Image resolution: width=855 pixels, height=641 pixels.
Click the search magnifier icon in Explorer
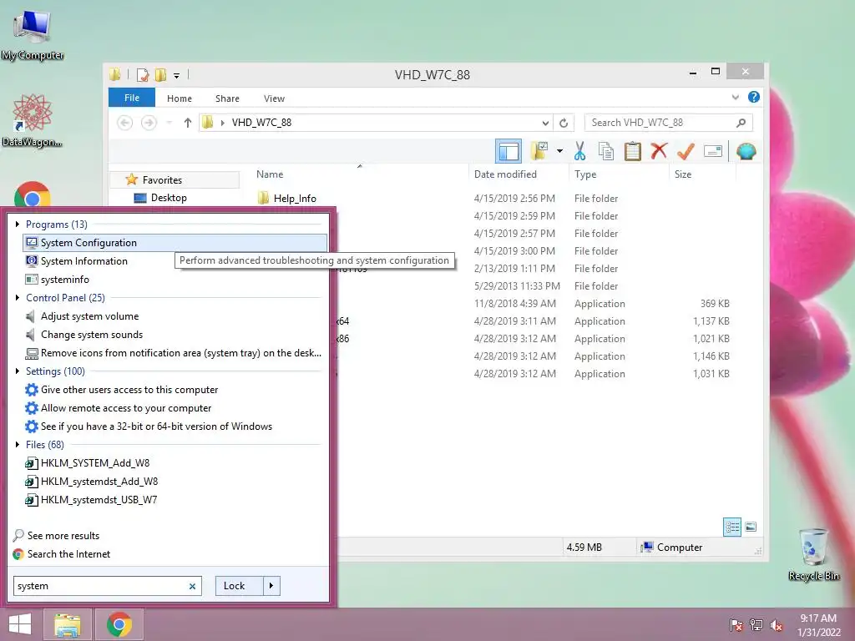[x=741, y=123]
